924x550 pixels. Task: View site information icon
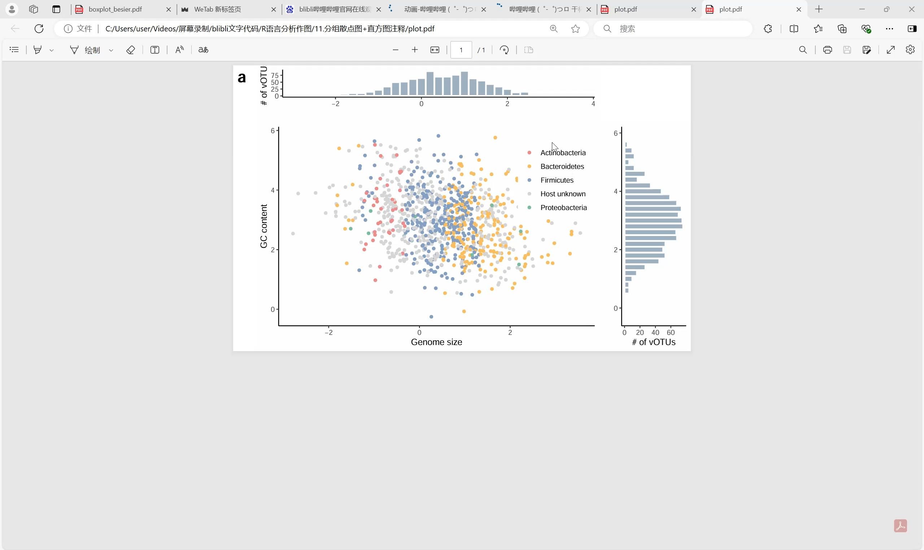68,29
